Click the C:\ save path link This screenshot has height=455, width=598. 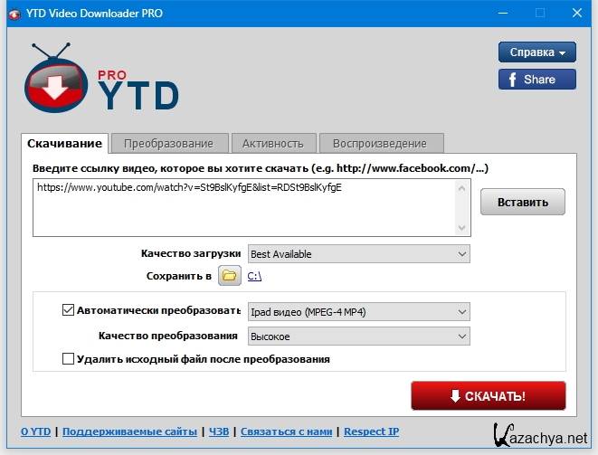point(254,276)
